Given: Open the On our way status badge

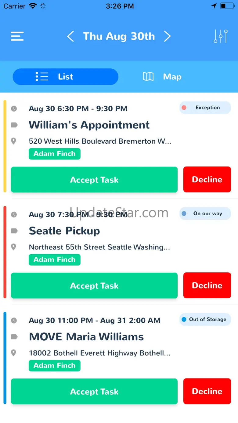Looking at the screenshot, I should pos(205,213).
